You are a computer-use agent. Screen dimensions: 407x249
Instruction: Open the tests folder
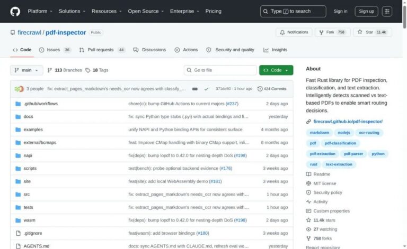tap(28, 207)
